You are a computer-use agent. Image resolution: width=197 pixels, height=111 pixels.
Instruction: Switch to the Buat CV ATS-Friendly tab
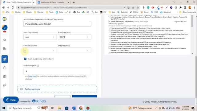(19, 2)
